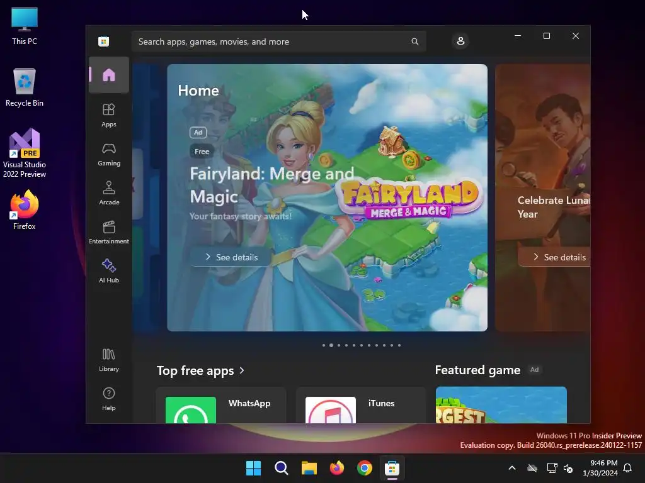Open the clock showing 9:46 PM
645x483 pixels.
[x=600, y=468]
